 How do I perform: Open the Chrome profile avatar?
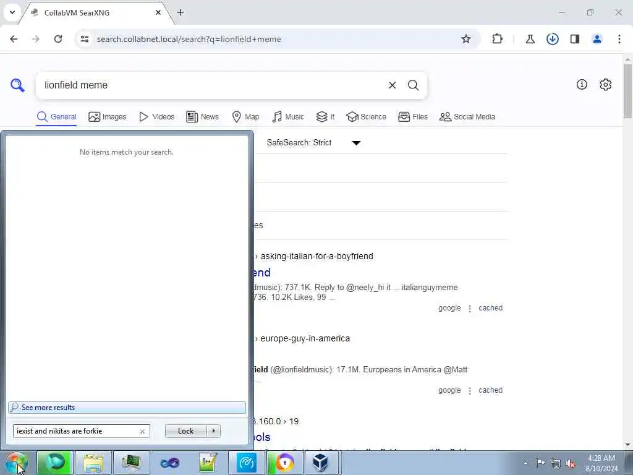[x=597, y=39]
